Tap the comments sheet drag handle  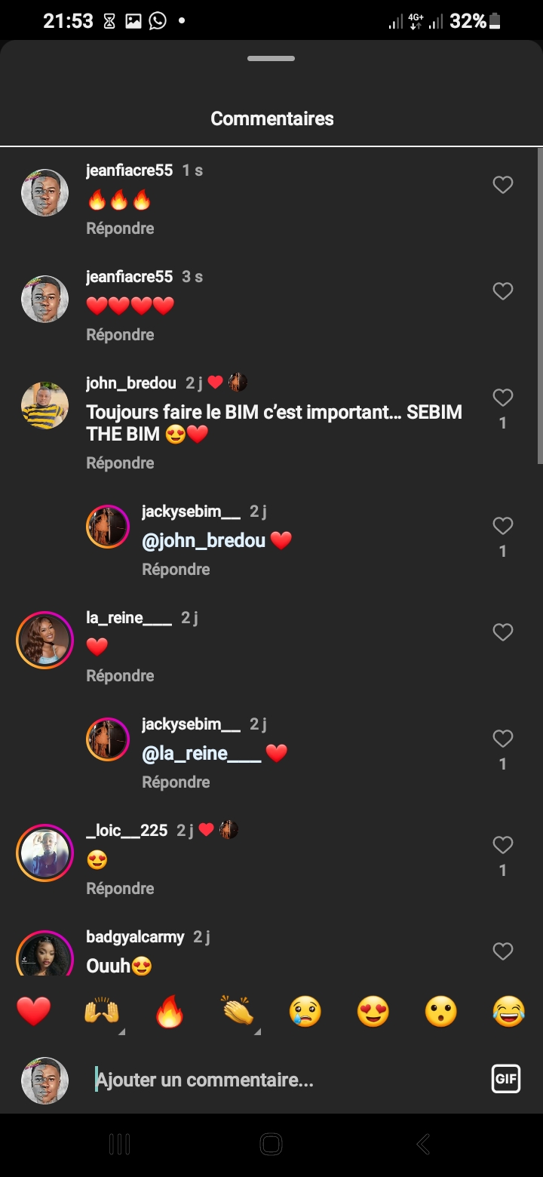pyautogui.click(x=271, y=59)
